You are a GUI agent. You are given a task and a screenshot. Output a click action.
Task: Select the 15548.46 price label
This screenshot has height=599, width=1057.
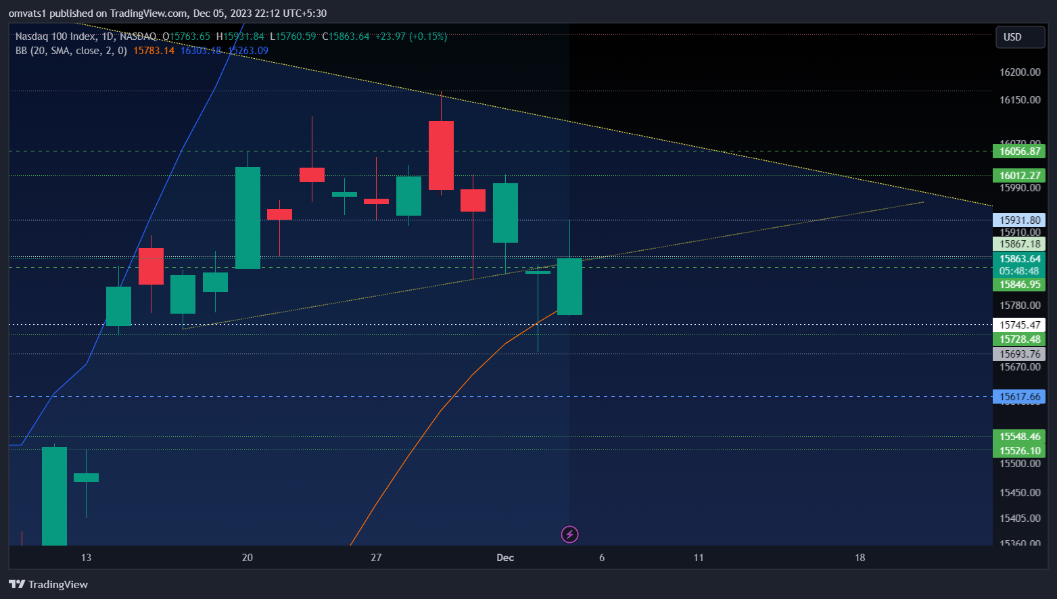click(1019, 437)
